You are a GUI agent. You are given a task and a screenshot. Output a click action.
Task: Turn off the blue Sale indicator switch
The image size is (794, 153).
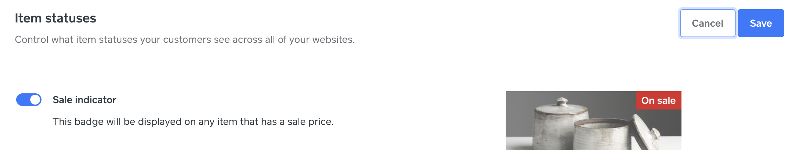click(29, 100)
